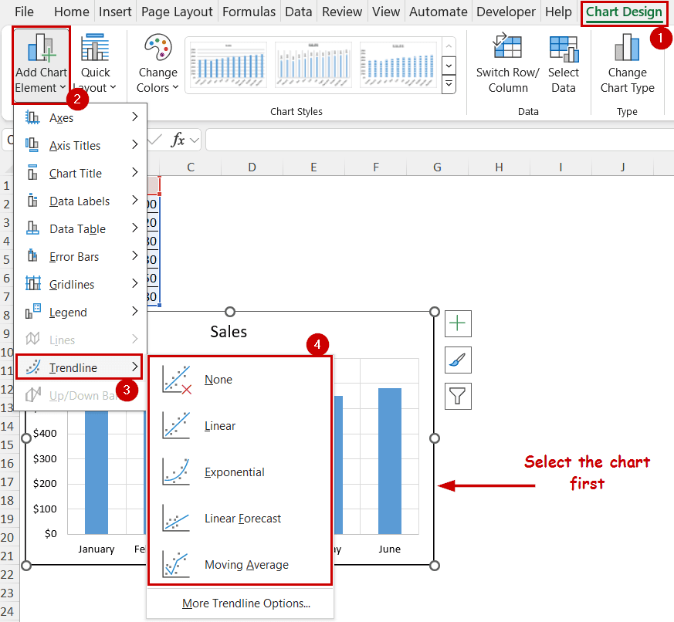Choose Exponential trendline option

point(240,472)
